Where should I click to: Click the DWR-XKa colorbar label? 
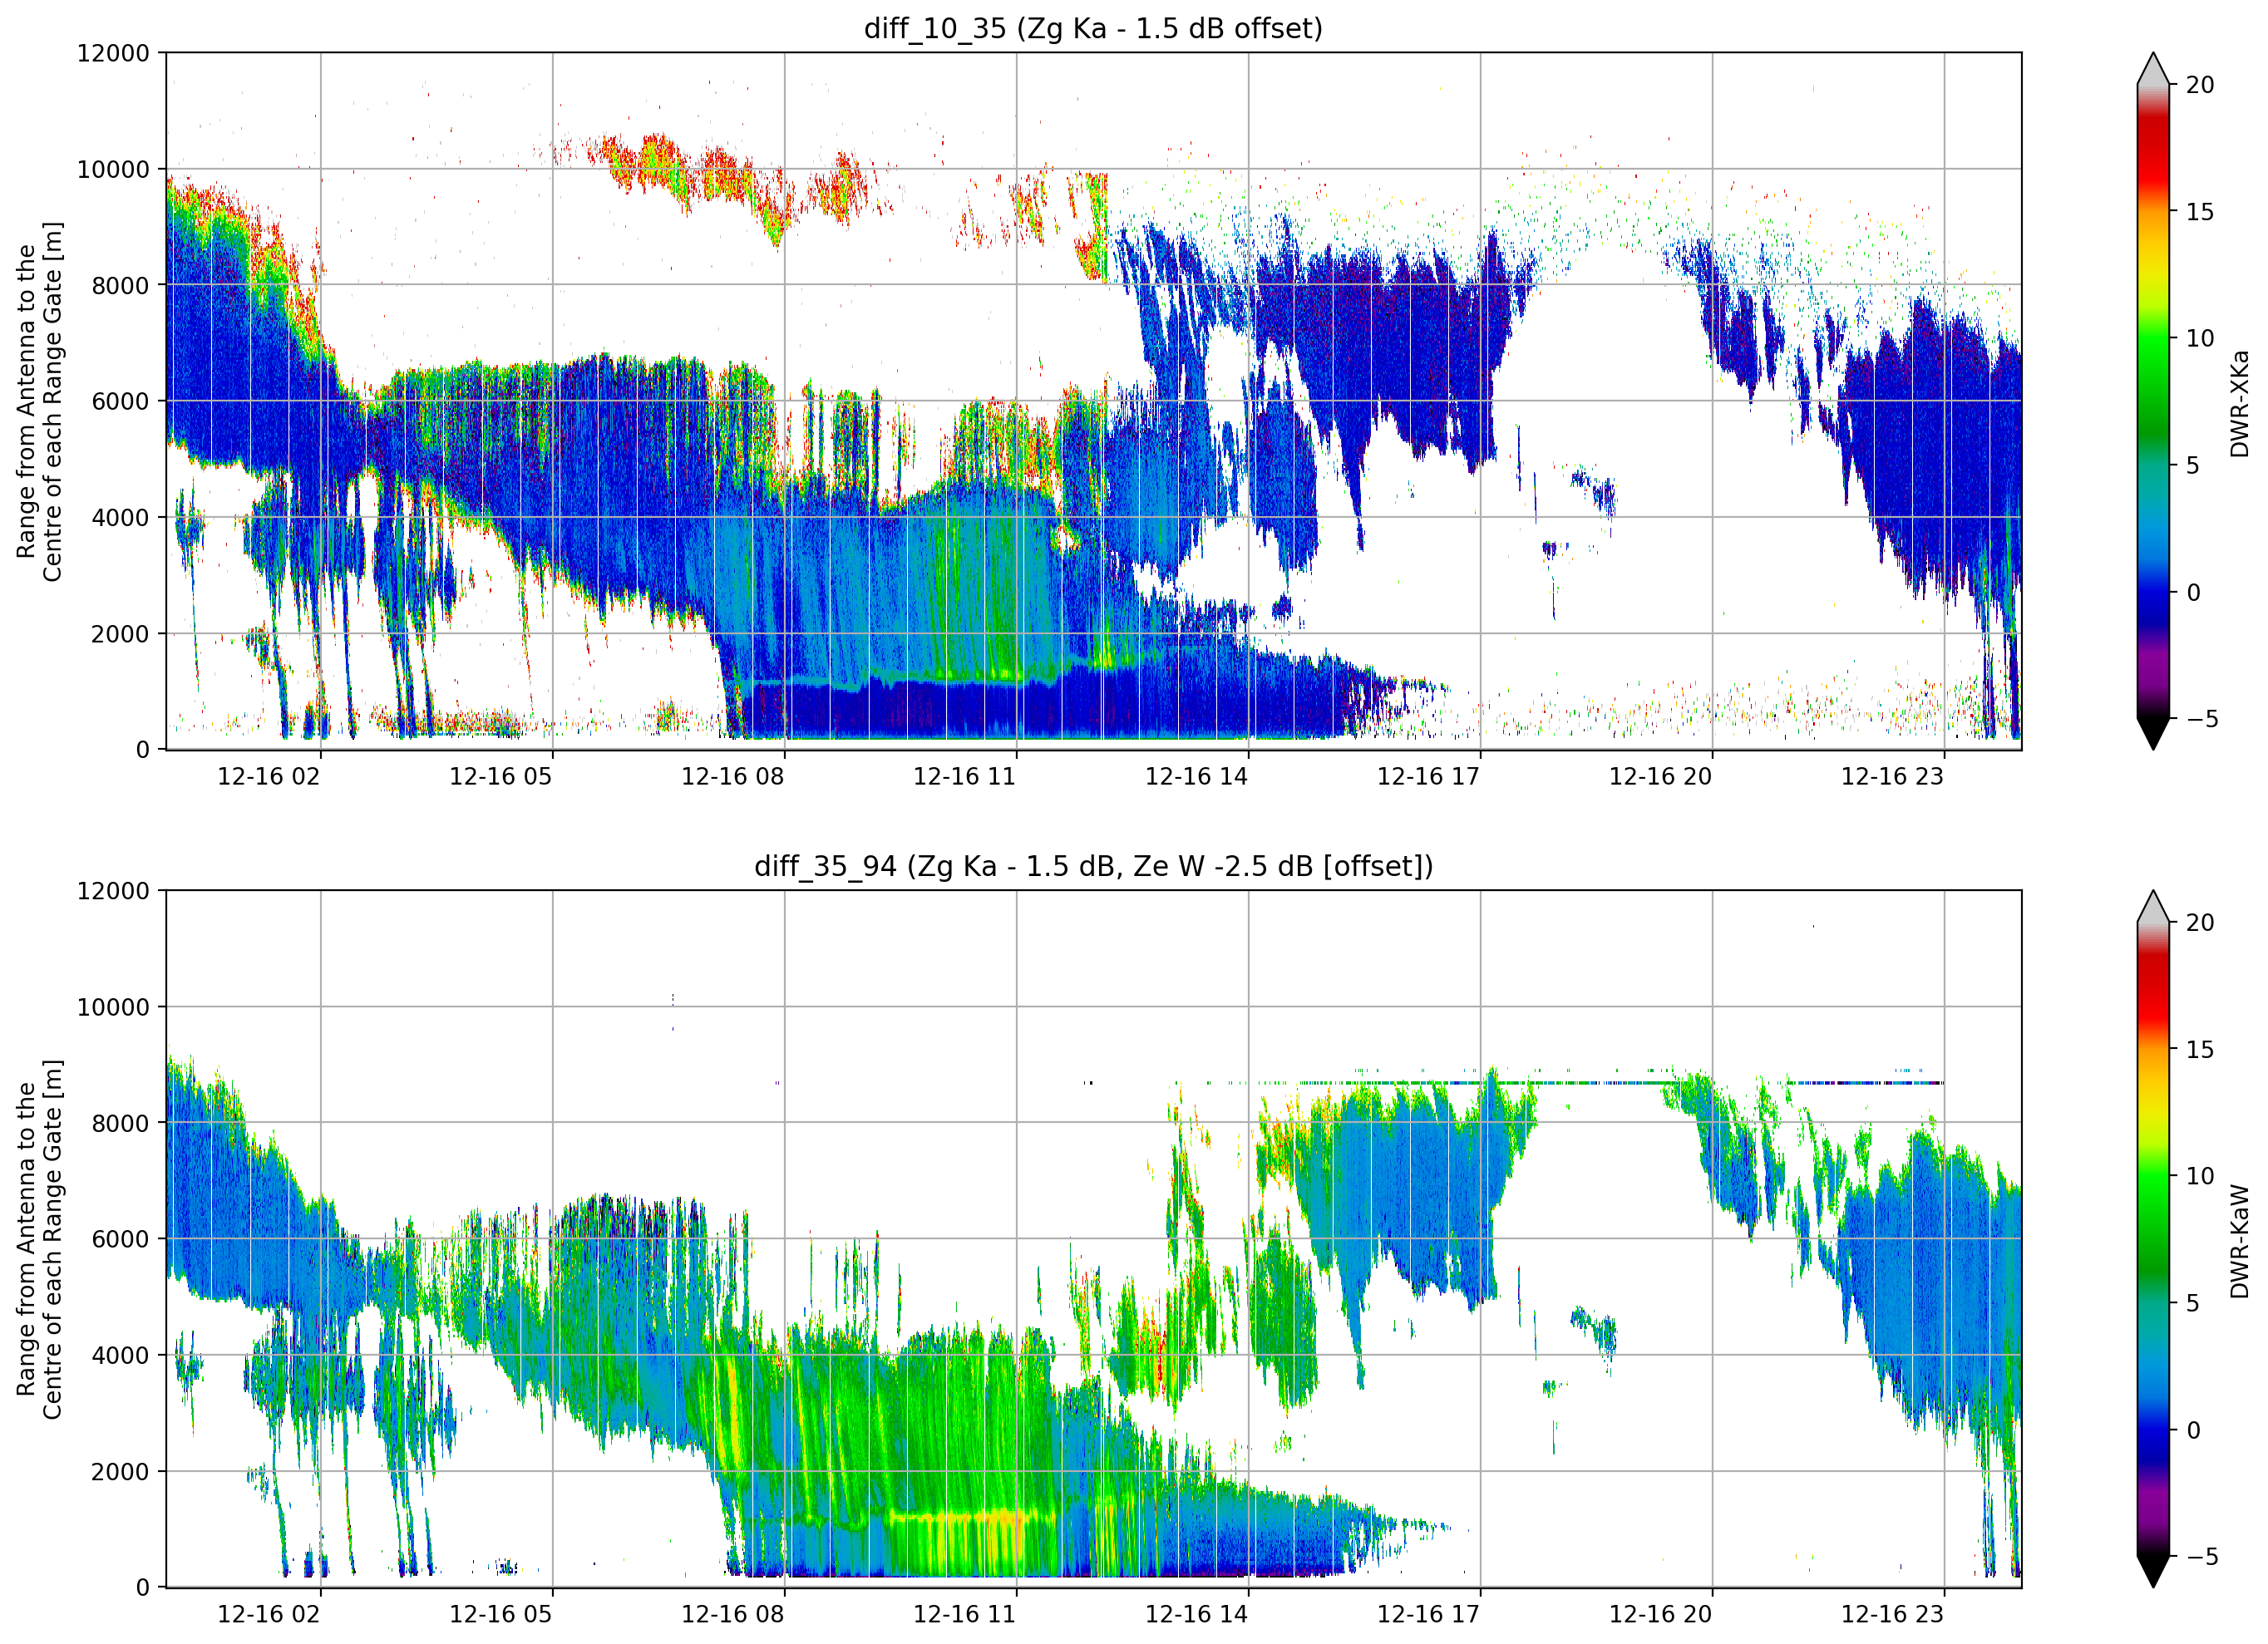click(2239, 403)
